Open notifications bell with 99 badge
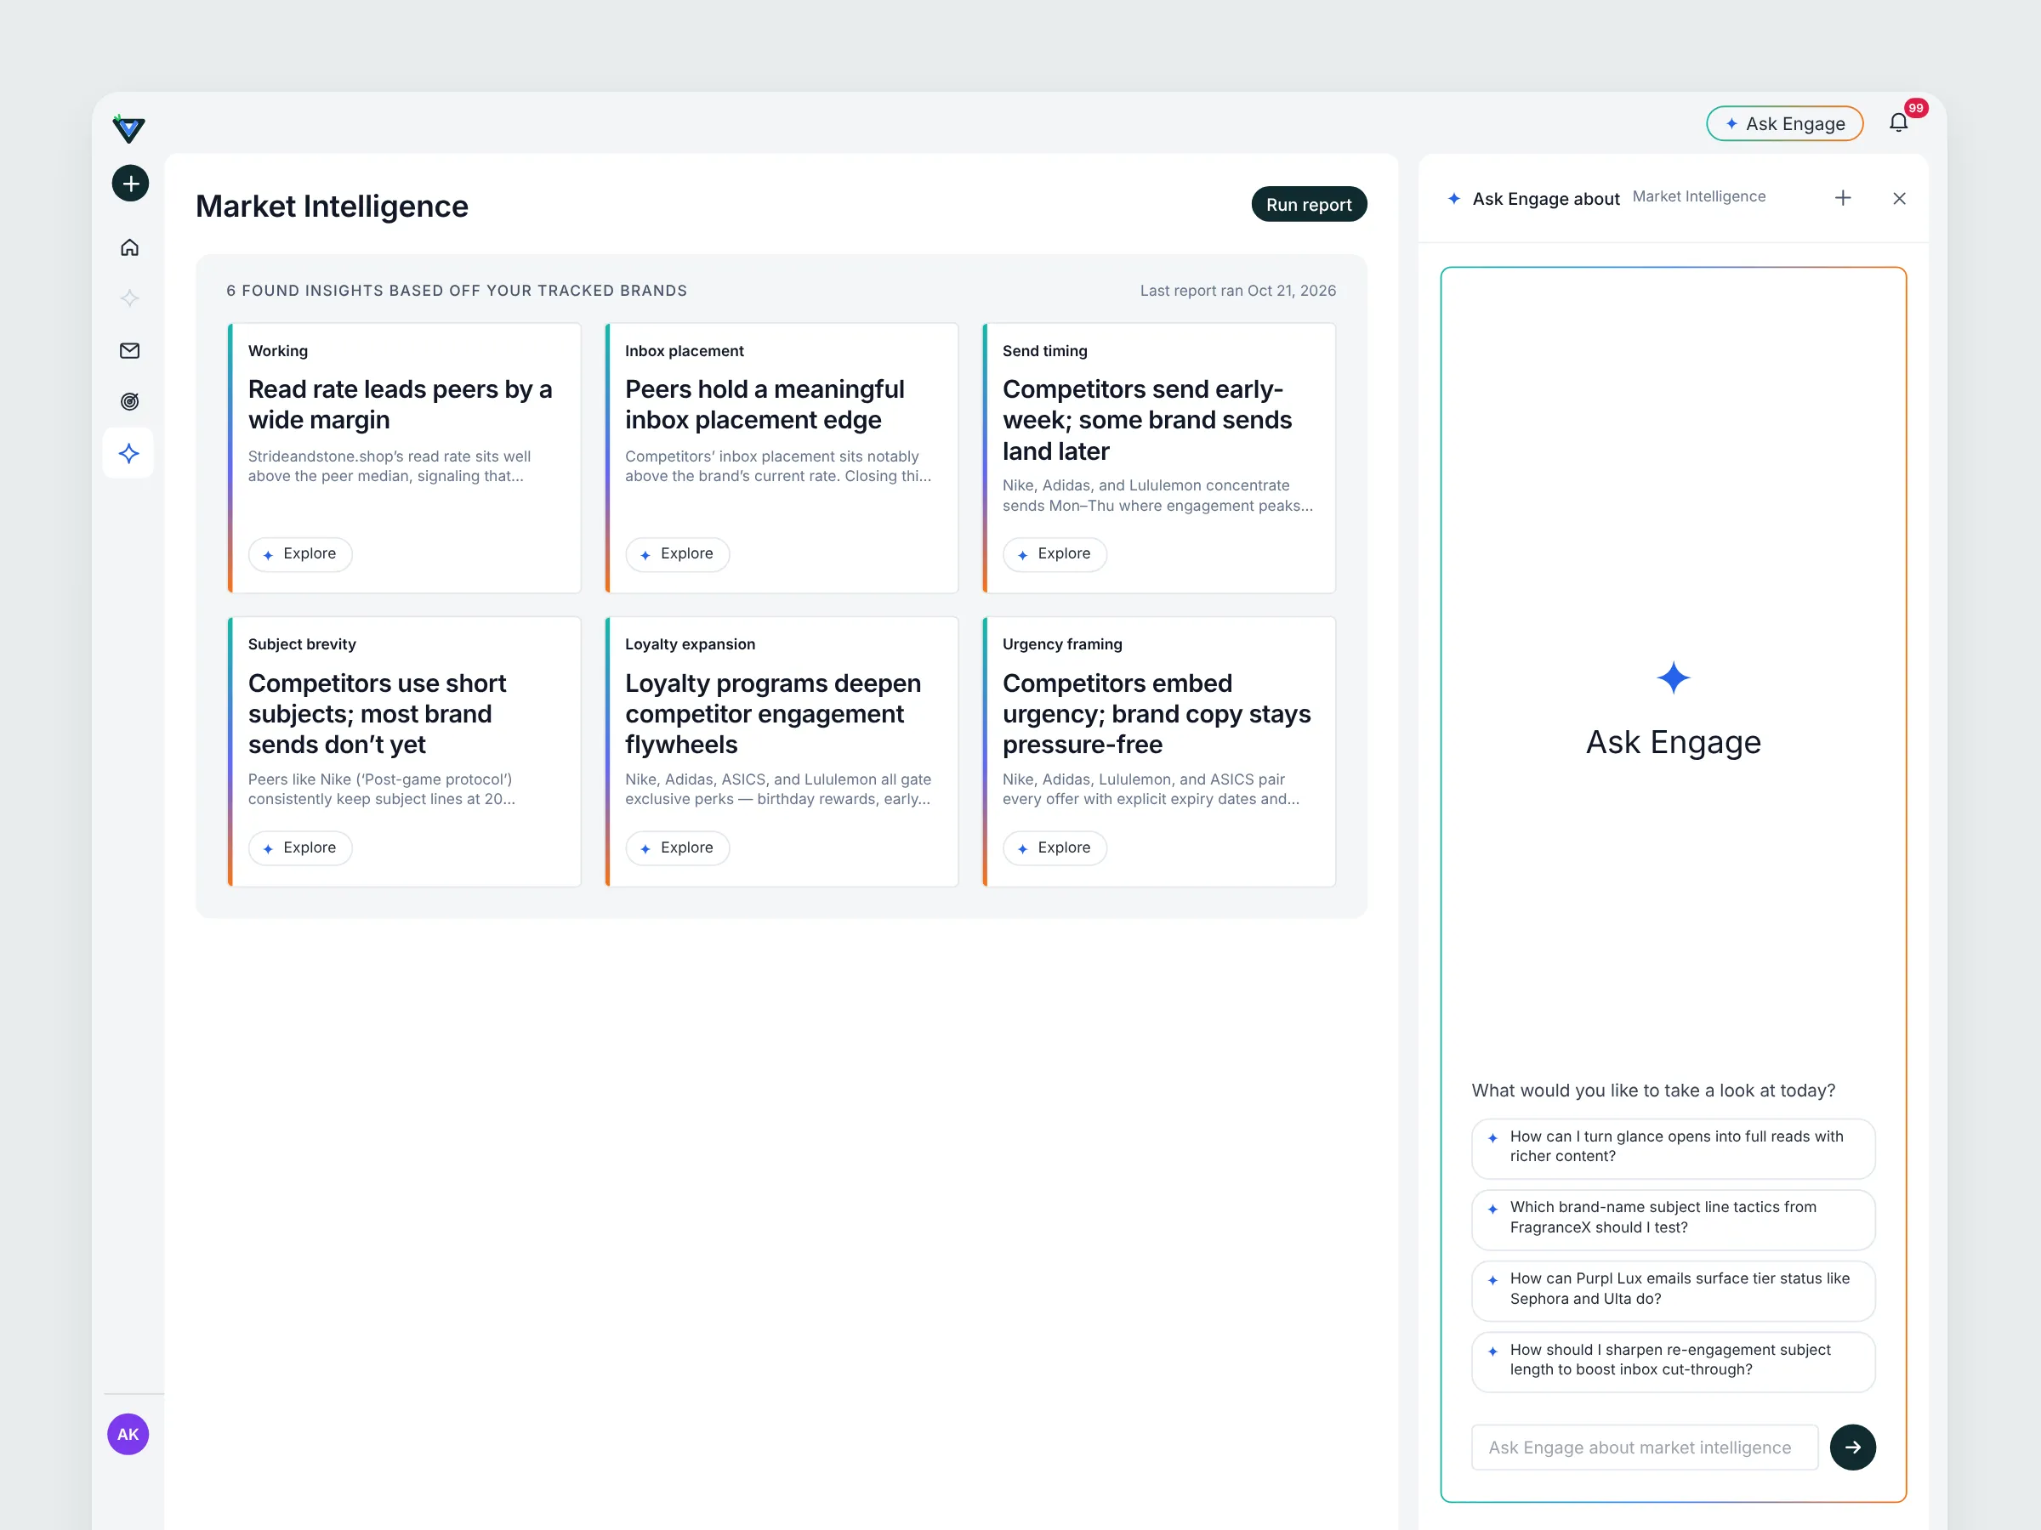Viewport: 2041px width, 1530px height. click(1899, 122)
